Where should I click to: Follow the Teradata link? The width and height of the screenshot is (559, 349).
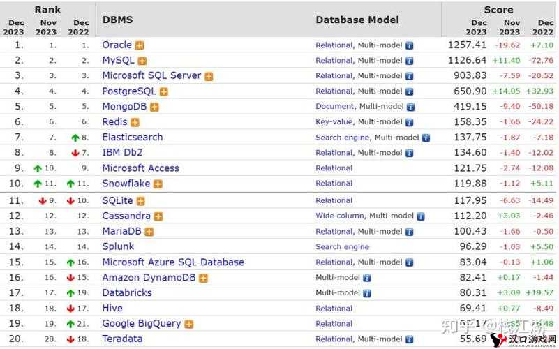pyautogui.click(x=122, y=339)
